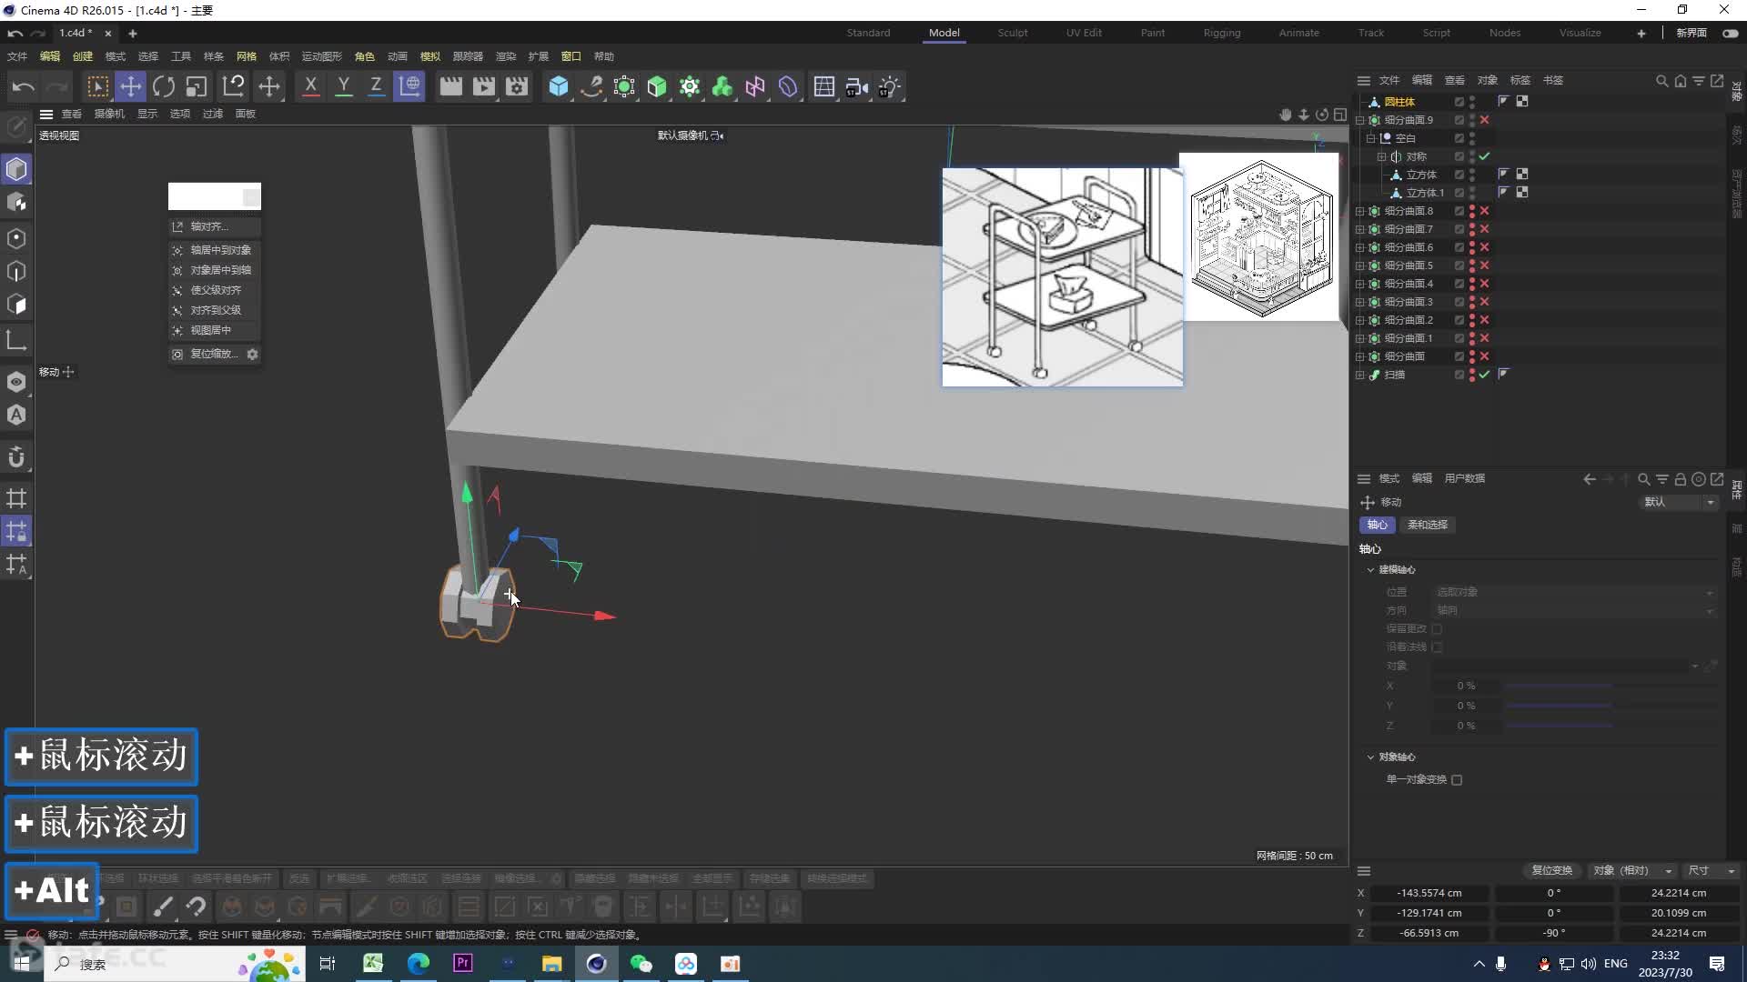Open the render to picture viewer icon

(x=484, y=86)
